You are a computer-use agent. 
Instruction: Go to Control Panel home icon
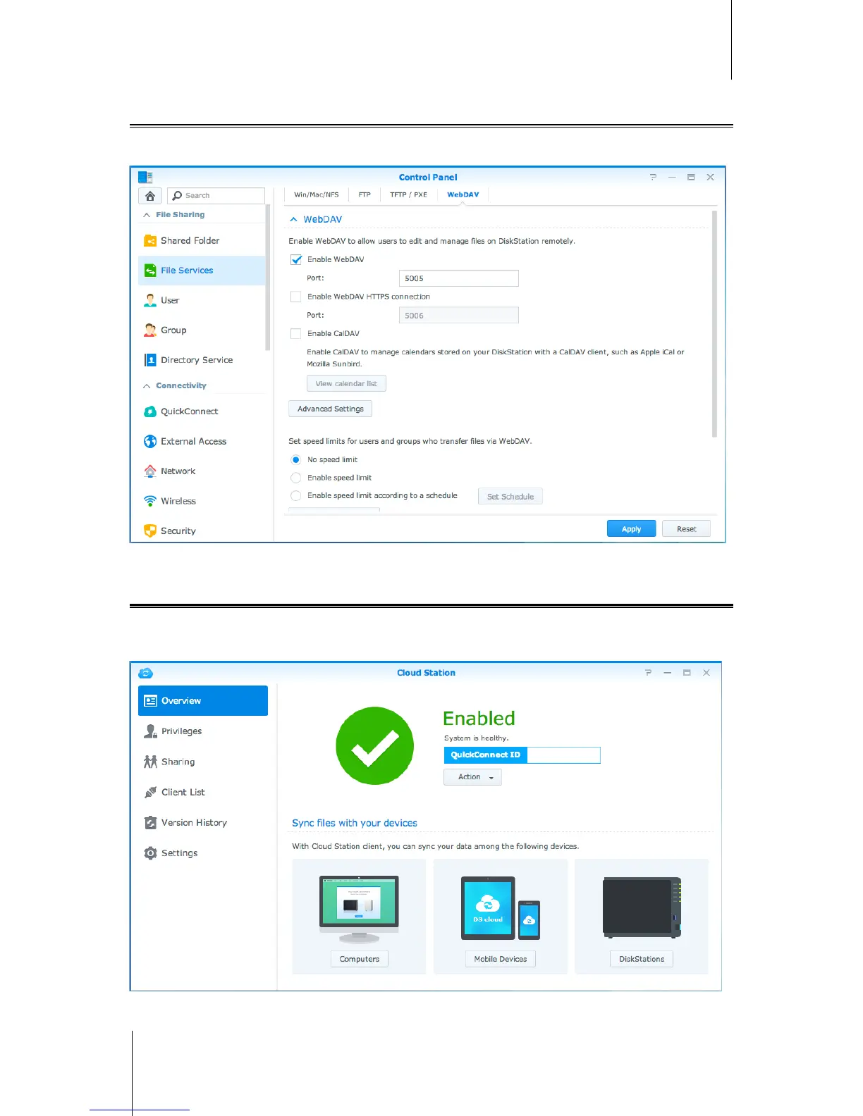click(x=150, y=196)
